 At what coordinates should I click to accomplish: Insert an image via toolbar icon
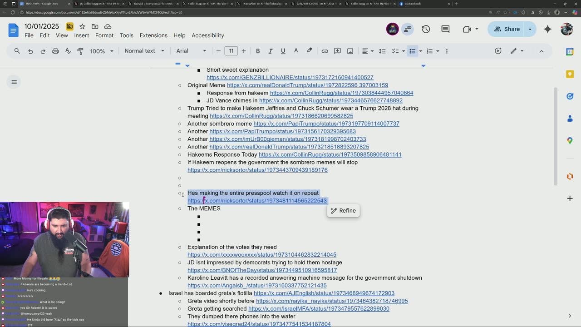coord(350,51)
